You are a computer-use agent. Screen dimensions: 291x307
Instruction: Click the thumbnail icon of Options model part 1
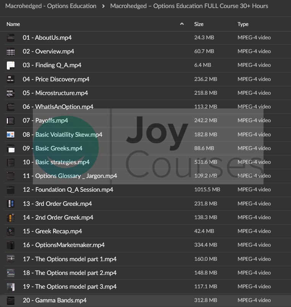tap(11, 259)
